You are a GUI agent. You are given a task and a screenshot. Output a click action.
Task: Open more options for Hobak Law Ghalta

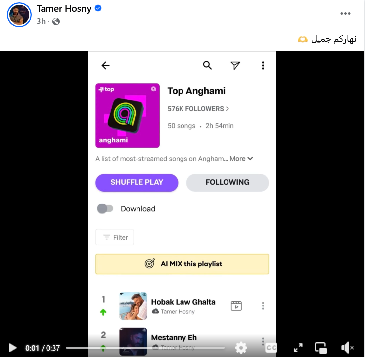pos(263,306)
